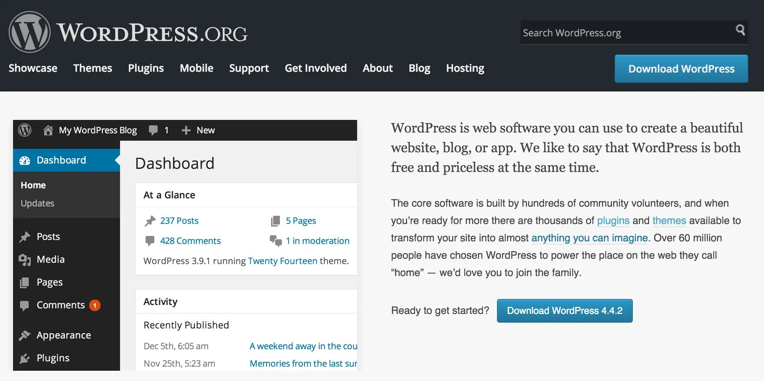
Task: Open the Themes navigation item
Action: 93,68
